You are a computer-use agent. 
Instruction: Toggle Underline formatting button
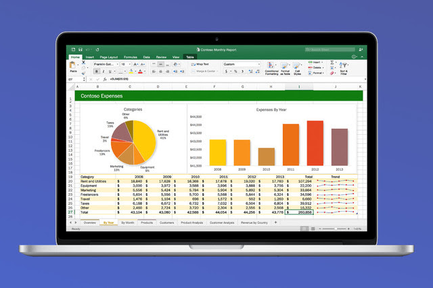(x=110, y=71)
